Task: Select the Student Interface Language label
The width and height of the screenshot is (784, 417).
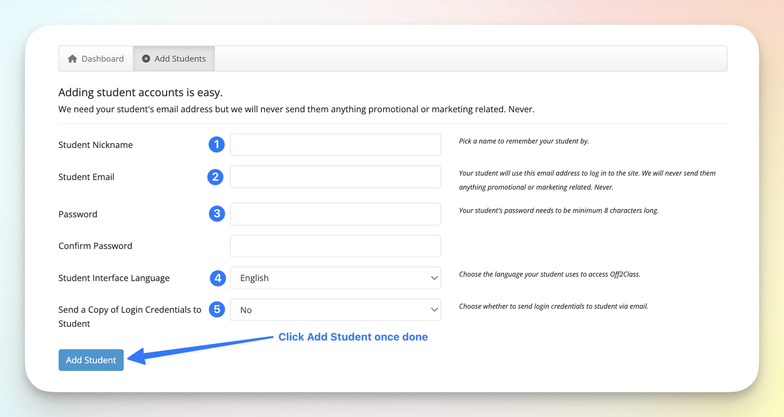Action: point(114,278)
